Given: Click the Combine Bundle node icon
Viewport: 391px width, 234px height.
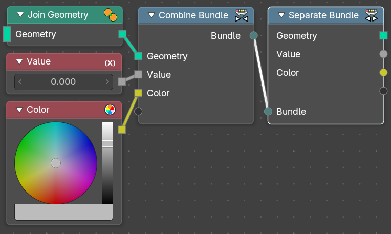Looking at the screenshot, I should point(242,15).
